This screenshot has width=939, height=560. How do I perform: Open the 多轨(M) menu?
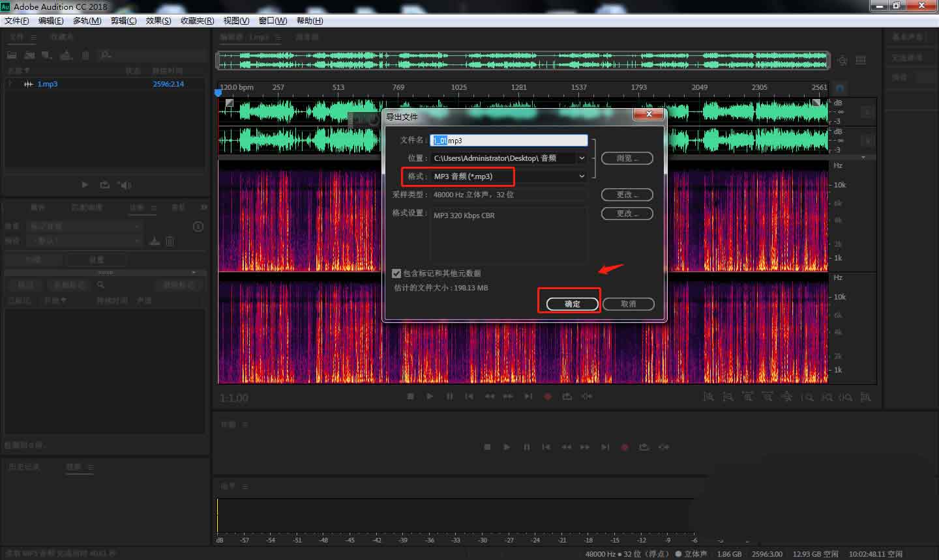(87, 21)
